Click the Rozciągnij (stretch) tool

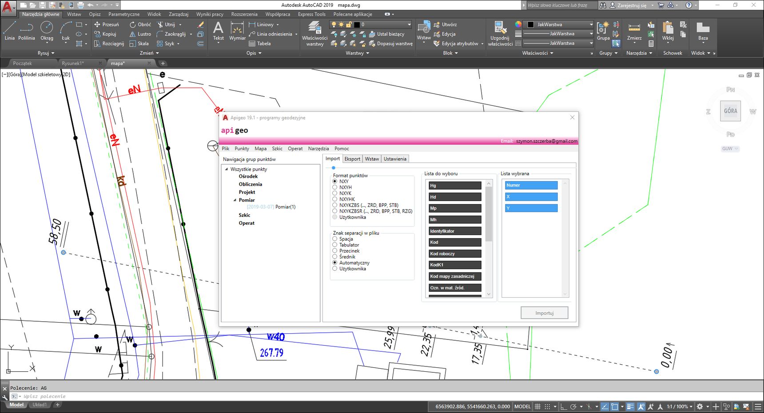[109, 43]
